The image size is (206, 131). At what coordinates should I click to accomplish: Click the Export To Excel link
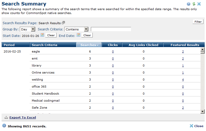tap(23, 117)
